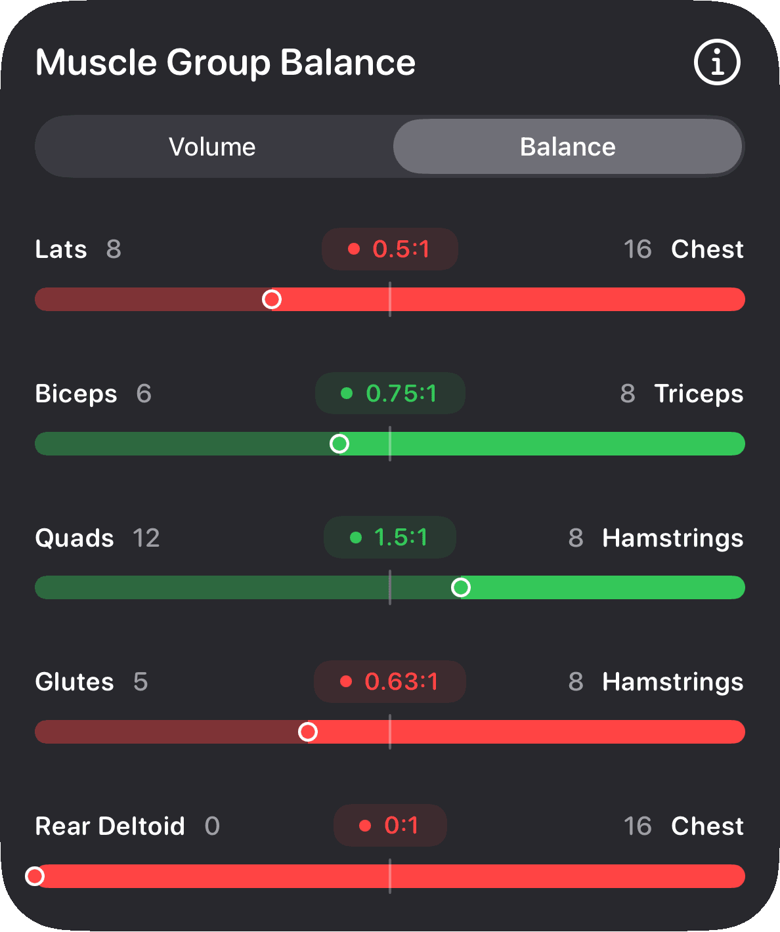Click the Lats to Chest slider knob
Image resolution: width=780 pixels, height=932 pixels.
pos(272,299)
